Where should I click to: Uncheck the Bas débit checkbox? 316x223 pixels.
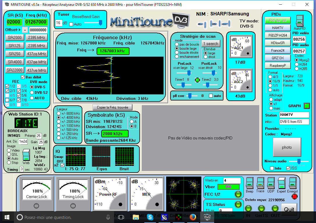coord(23,77)
